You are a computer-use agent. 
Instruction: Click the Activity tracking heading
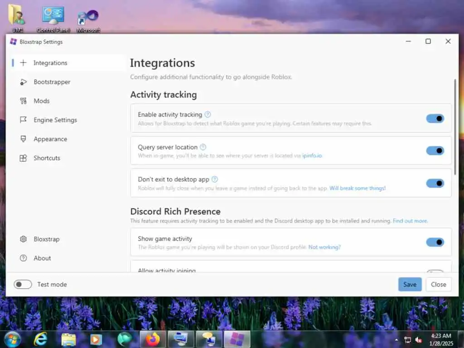tap(163, 95)
